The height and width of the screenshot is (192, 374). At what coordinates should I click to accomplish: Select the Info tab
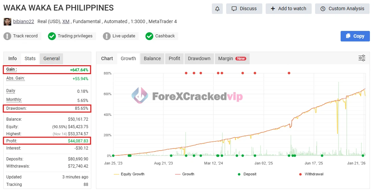point(12,58)
